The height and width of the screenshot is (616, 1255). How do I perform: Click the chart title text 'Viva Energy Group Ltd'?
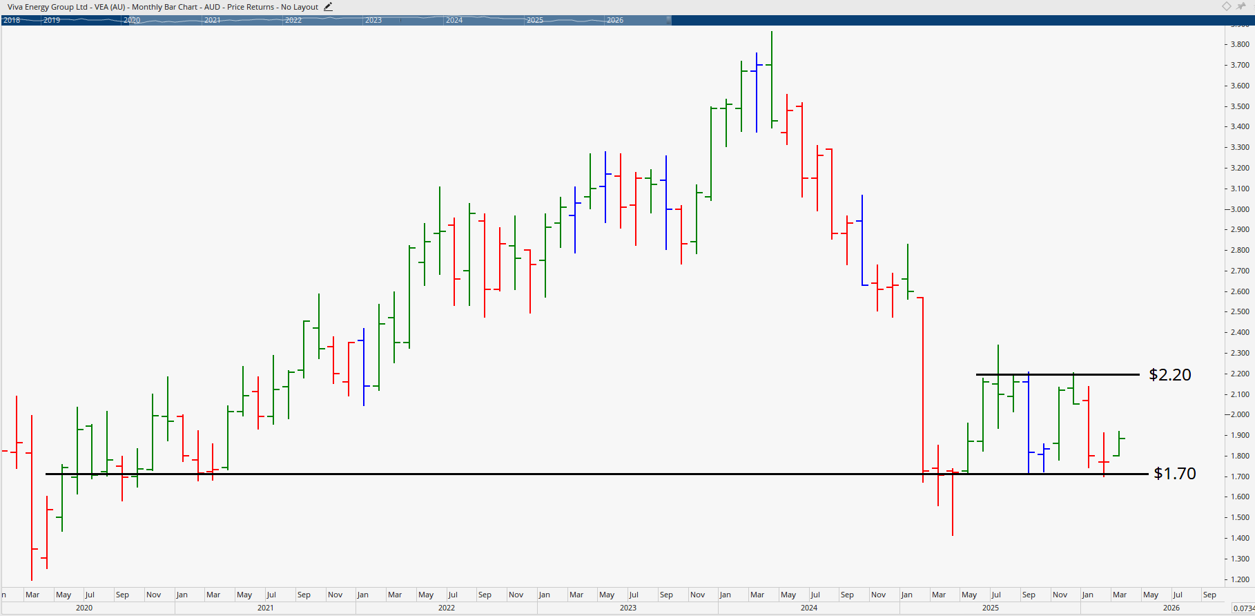(48, 7)
